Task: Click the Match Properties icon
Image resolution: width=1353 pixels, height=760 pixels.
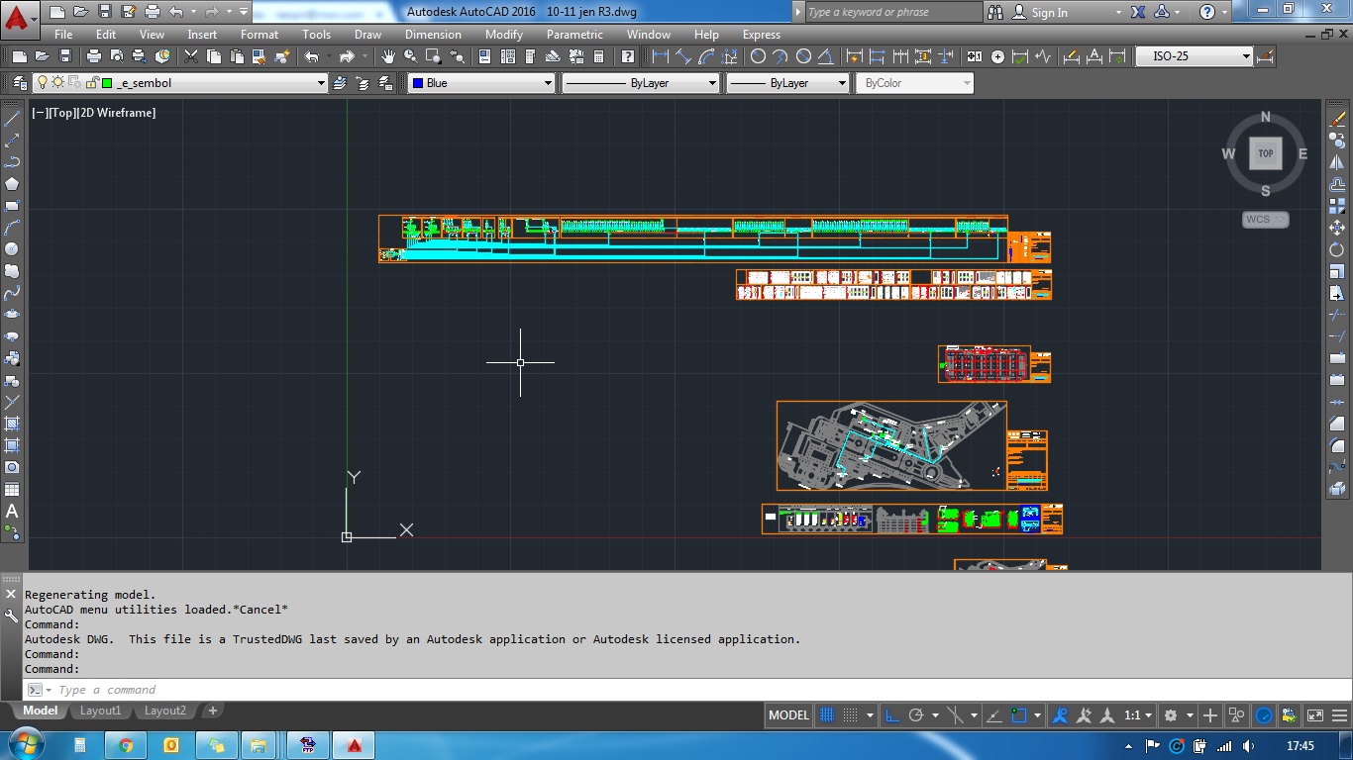Action: pos(260,56)
